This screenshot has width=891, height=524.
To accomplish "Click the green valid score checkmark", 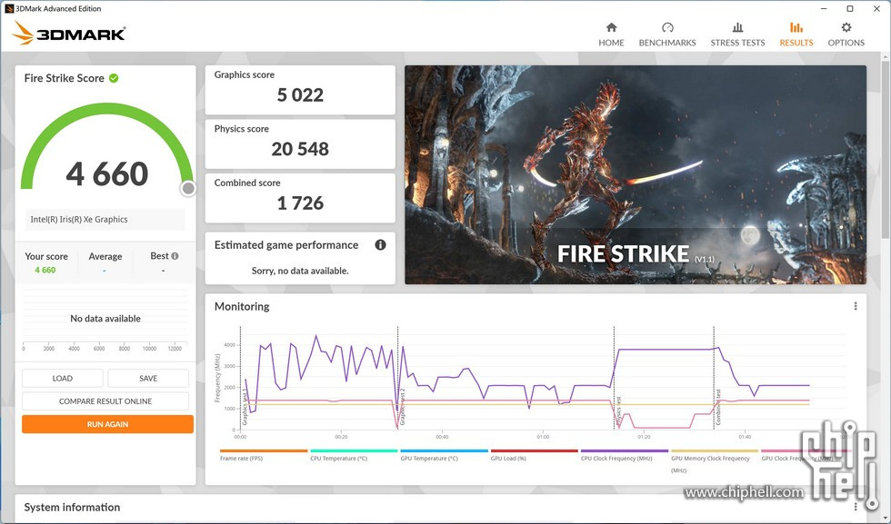I will [x=114, y=78].
